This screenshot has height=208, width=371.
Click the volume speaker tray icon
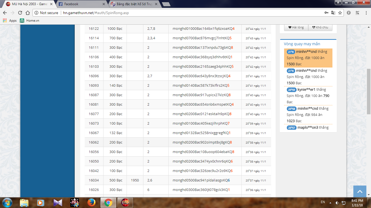click(x=337, y=202)
